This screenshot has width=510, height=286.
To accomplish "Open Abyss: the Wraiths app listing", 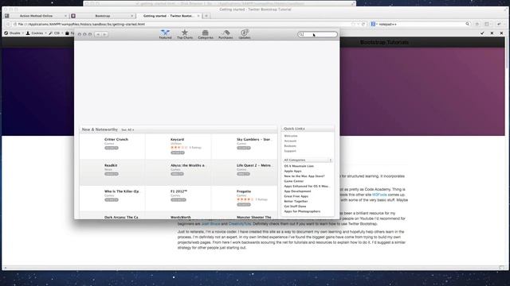I will 187,165.
